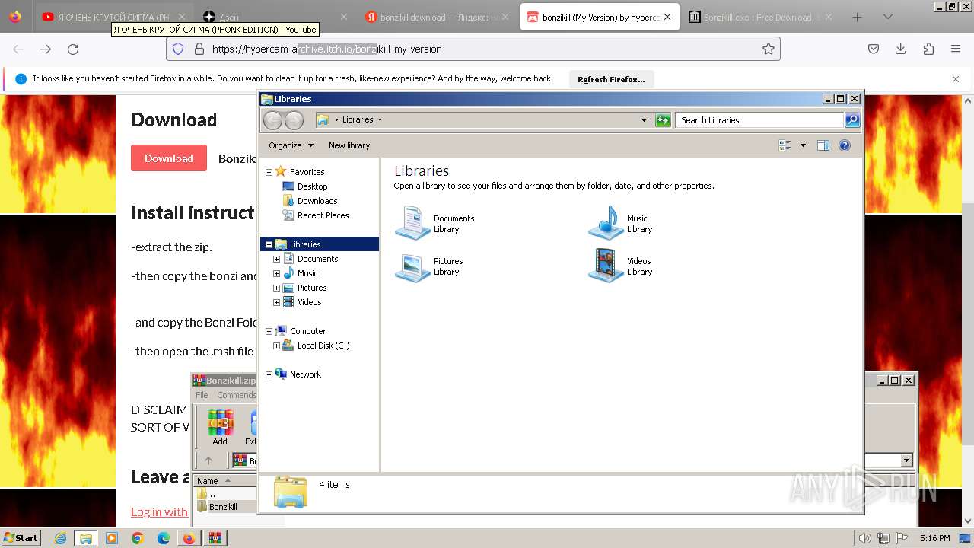Open a new Firefox tab

coord(857,17)
